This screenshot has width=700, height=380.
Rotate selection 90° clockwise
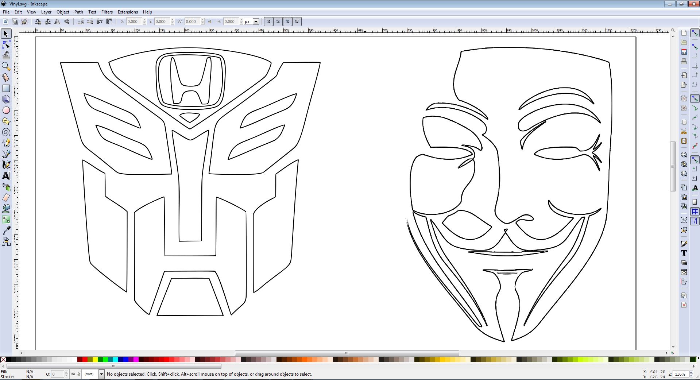(47, 22)
